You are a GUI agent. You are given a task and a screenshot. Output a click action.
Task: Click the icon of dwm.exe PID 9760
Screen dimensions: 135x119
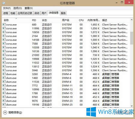coord(4,97)
